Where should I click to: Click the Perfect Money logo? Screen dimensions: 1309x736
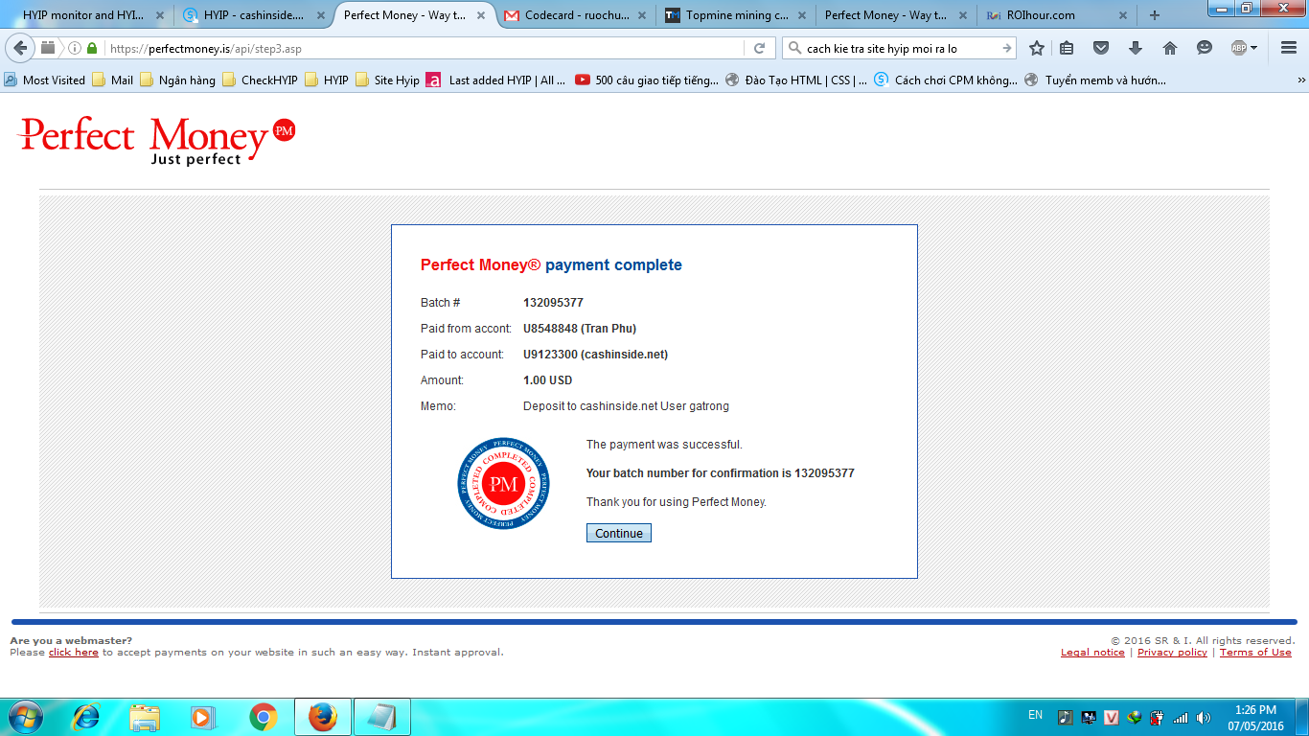click(x=157, y=140)
